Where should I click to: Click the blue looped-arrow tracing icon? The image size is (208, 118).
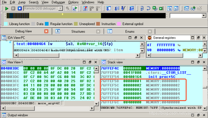[x=142, y=8]
